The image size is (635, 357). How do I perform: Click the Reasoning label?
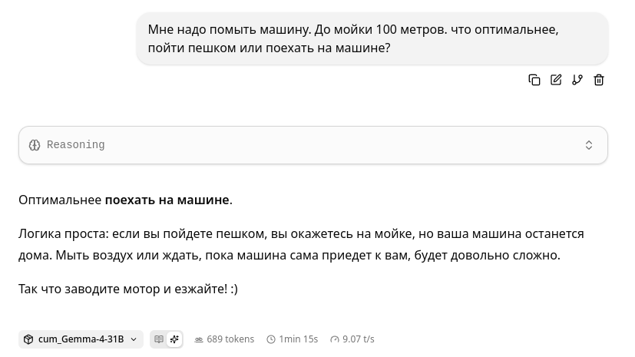[x=76, y=145]
